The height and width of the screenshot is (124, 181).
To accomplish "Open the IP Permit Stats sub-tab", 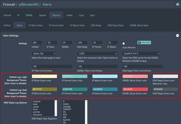I will click(56, 25).
